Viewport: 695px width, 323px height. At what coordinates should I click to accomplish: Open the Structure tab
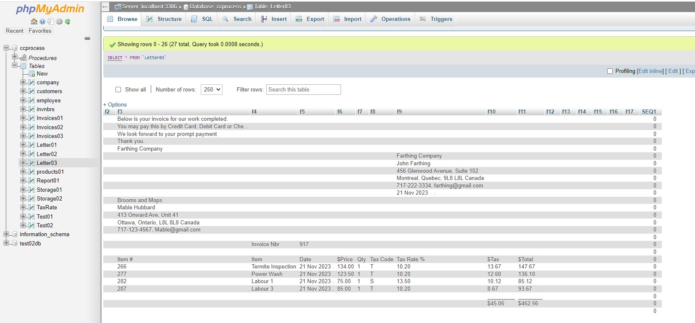coord(164,19)
